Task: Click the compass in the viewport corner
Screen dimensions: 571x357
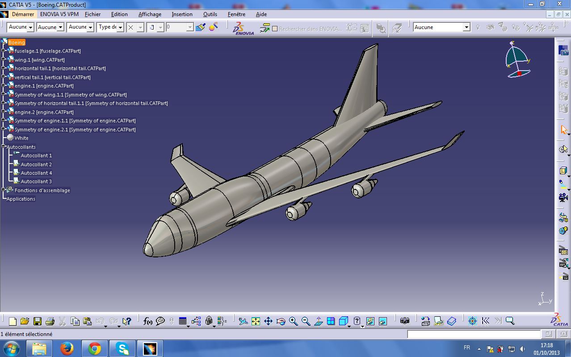Action: pyautogui.click(x=517, y=59)
